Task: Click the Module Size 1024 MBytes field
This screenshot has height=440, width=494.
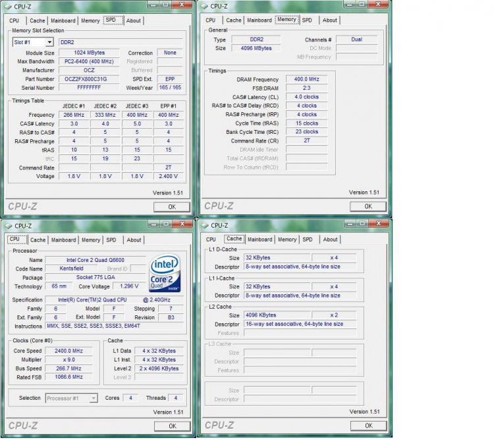Action: click(x=89, y=53)
